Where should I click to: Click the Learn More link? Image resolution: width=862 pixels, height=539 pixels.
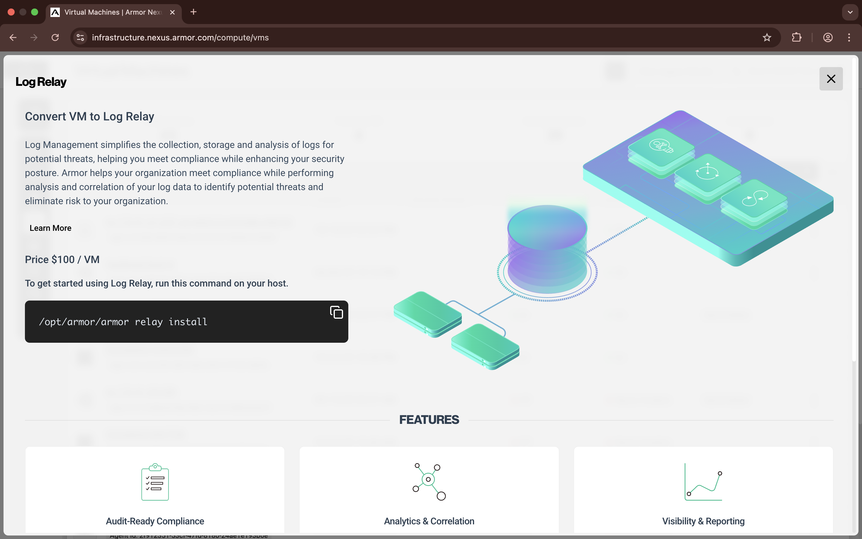coord(50,228)
